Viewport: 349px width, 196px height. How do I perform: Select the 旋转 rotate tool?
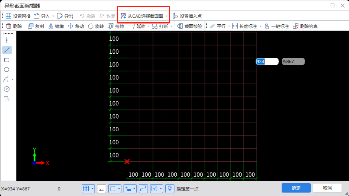[x=96, y=26]
